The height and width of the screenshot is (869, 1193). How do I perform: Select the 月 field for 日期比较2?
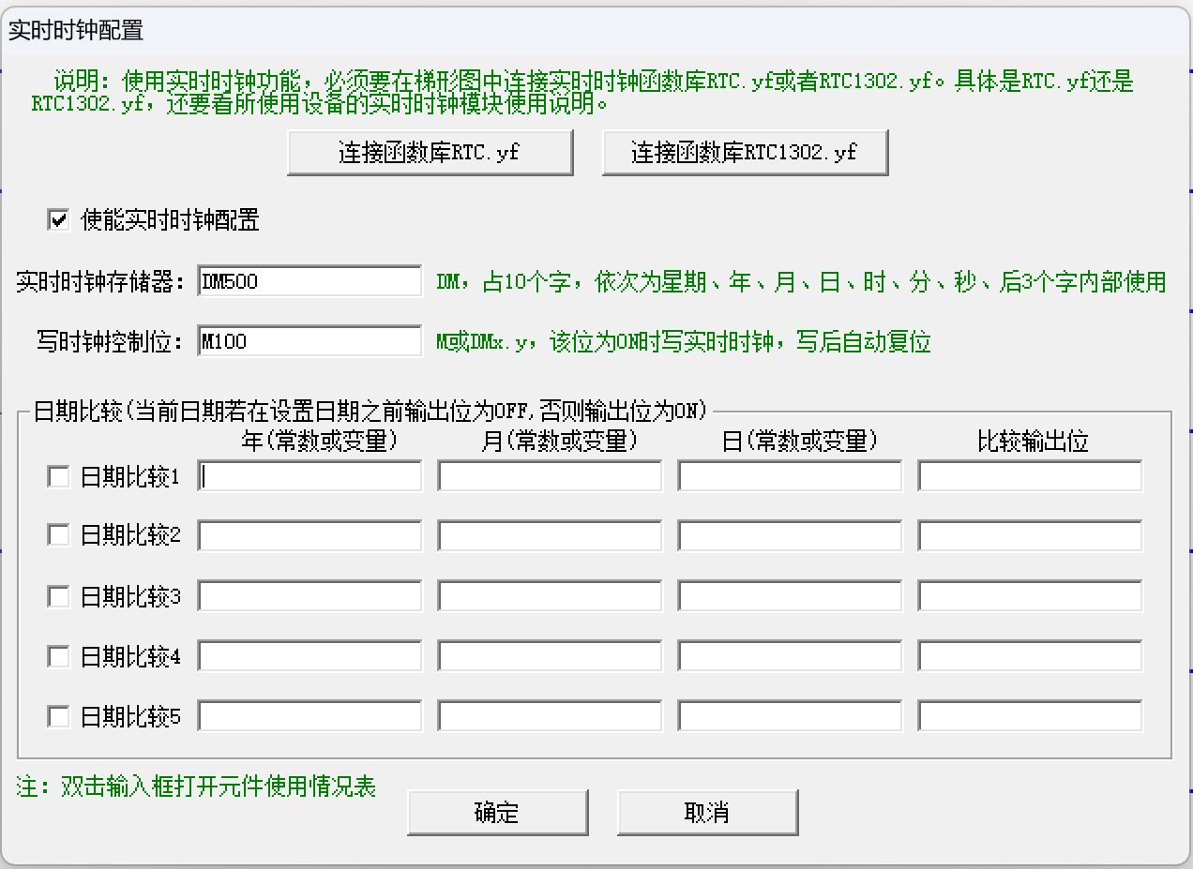(550, 536)
